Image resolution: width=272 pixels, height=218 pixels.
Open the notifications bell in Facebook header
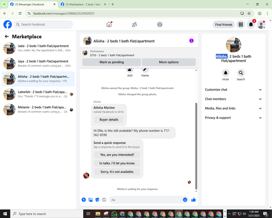(251, 25)
